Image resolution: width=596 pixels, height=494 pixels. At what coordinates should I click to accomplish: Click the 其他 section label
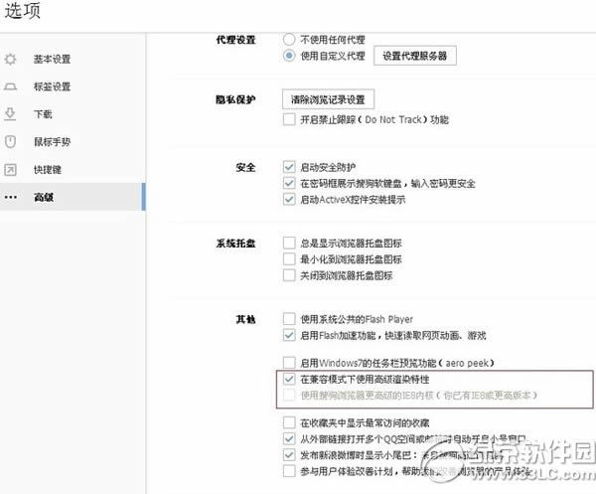[x=245, y=319]
